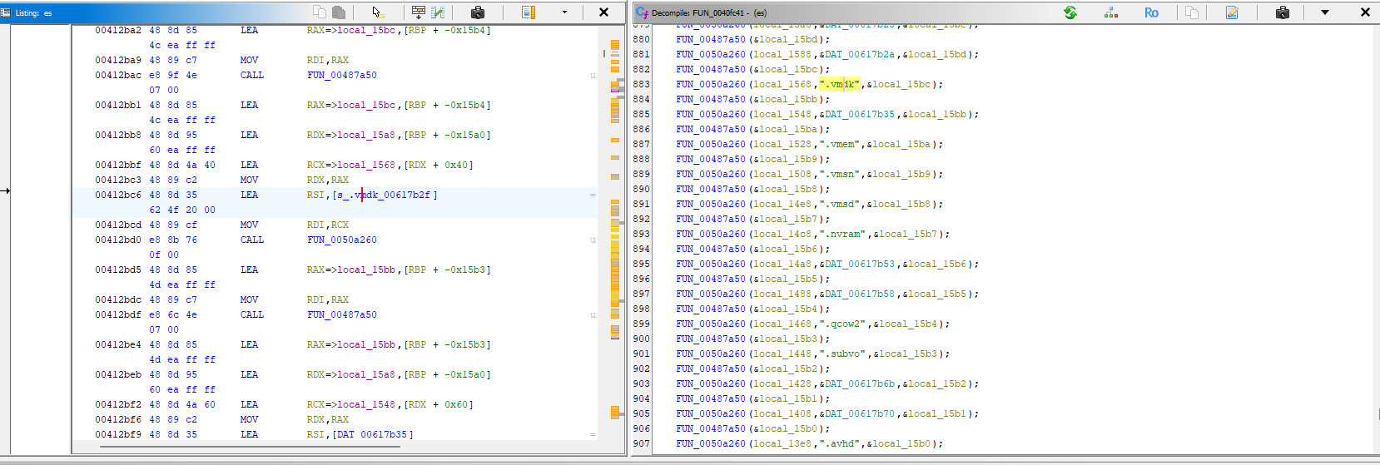Viewport: 1380px width, 465px height.
Task: Click the ".avhd" string on line 907
Action: (839, 443)
